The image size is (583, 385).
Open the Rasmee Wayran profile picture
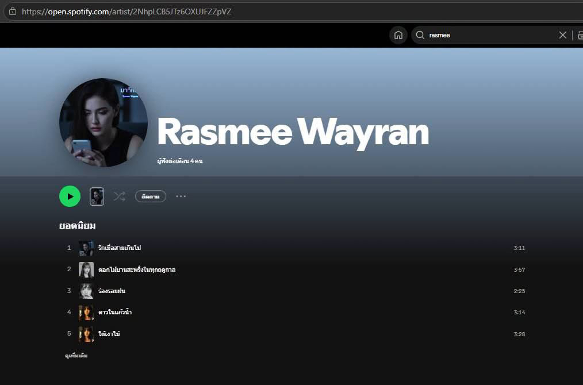coord(103,122)
